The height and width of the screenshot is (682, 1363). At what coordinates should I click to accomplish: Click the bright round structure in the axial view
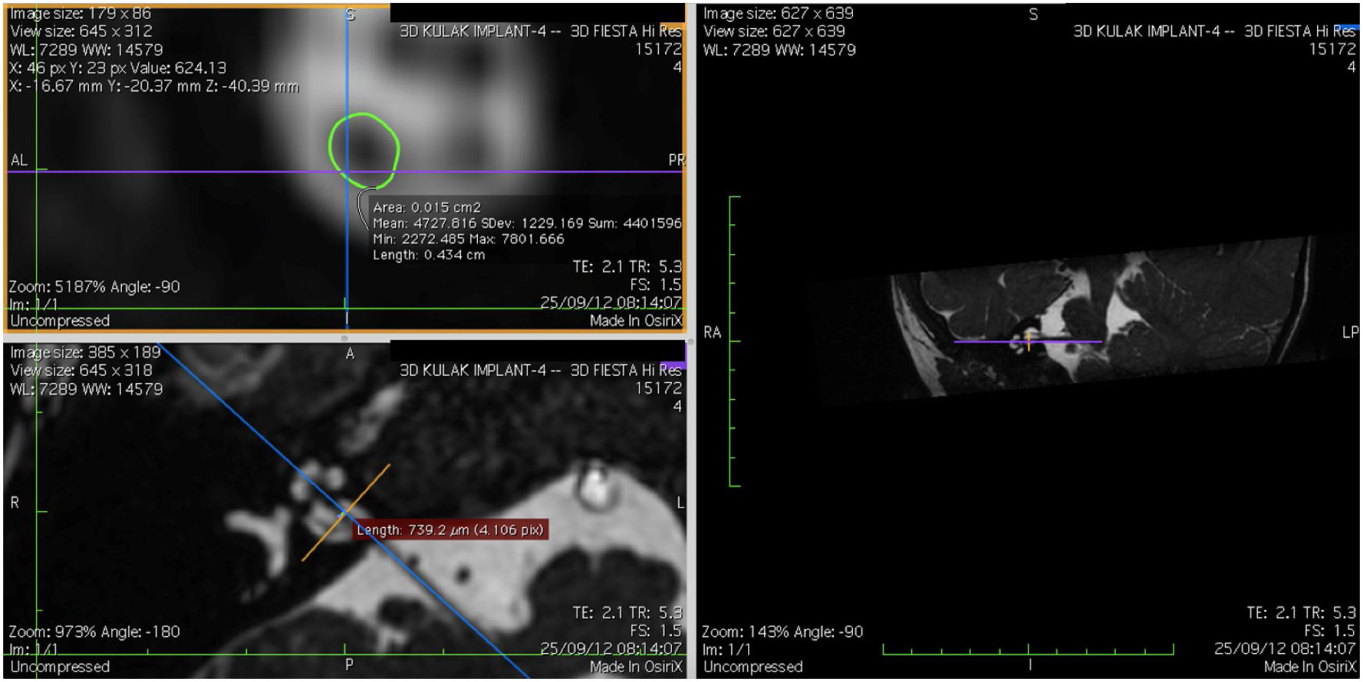tap(595, 485)
